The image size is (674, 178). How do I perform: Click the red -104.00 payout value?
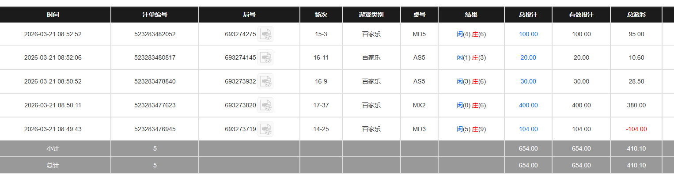(x=636, y=129)
